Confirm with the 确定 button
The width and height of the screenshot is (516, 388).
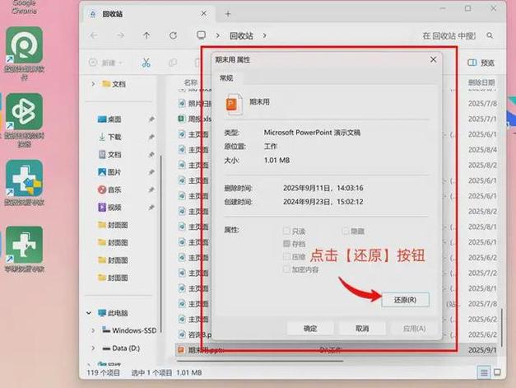[310, 329]
